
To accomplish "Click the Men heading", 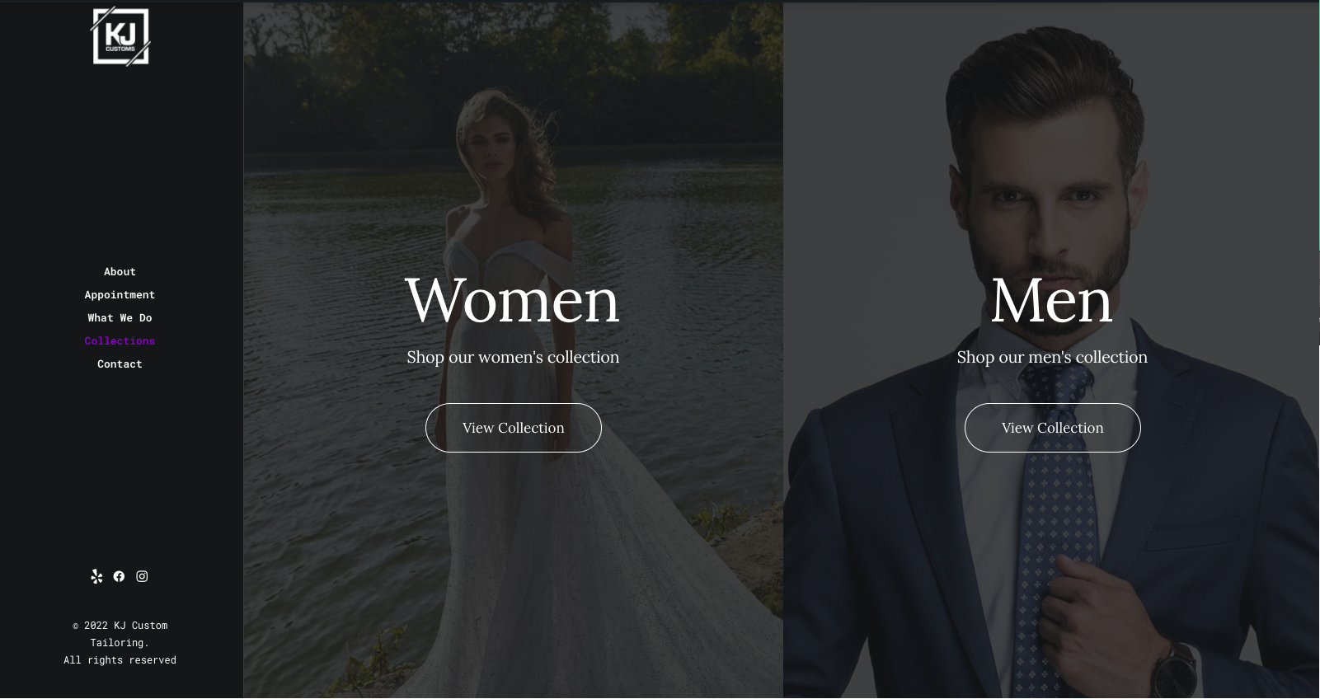I will coord(1052,300).
